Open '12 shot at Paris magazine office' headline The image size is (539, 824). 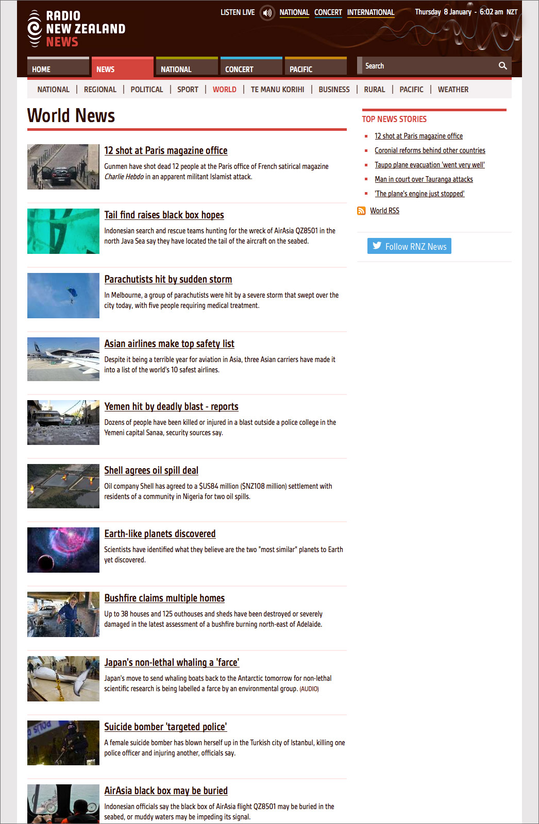(166, 150)
